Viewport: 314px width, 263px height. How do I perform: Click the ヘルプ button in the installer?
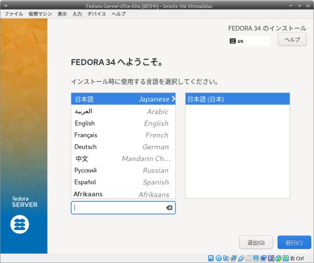coord(292,39)
